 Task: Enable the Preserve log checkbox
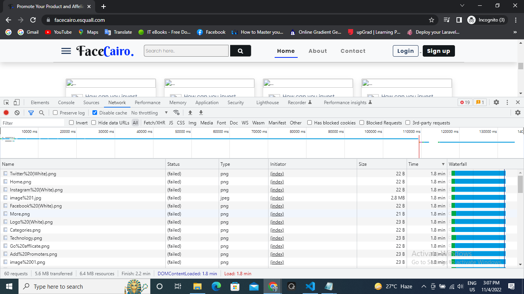pos(56,113)
